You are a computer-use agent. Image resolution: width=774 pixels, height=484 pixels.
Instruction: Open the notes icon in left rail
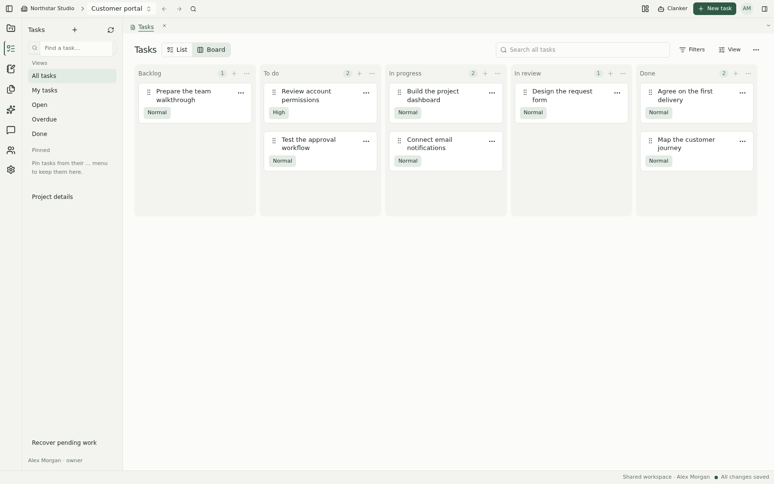tap(11, 69)
